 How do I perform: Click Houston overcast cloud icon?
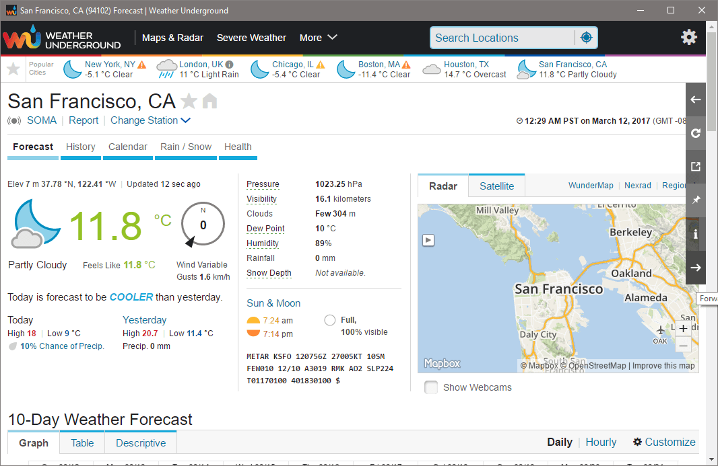[x=431, y=69]
